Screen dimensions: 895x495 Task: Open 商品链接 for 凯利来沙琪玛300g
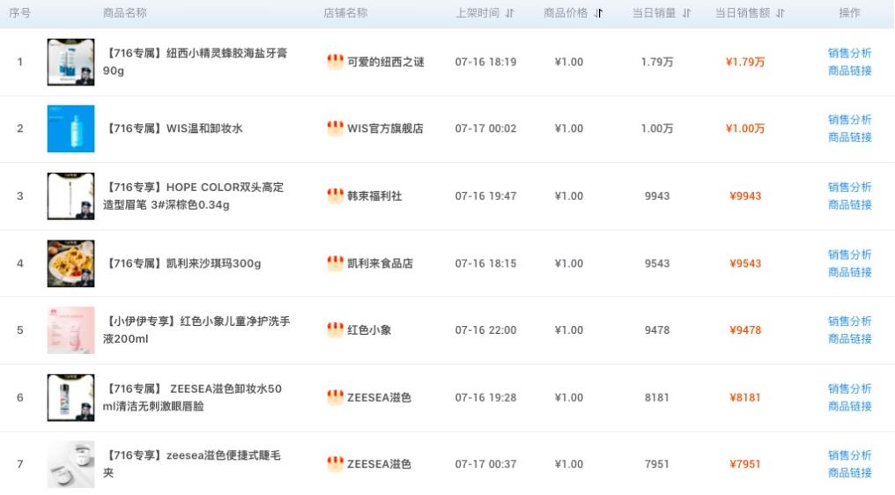pos(849,272)
